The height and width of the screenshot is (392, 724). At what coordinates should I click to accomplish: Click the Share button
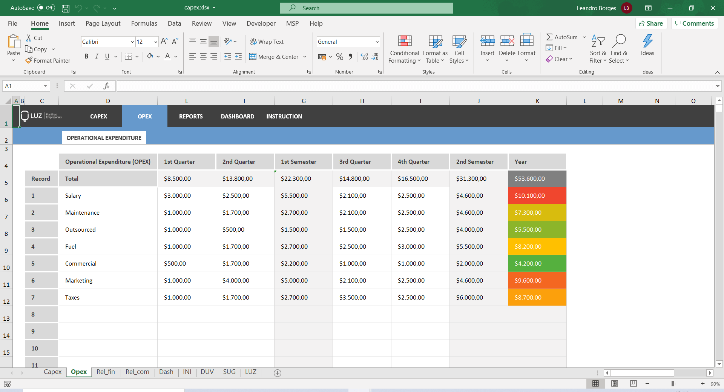pos(652,23)
